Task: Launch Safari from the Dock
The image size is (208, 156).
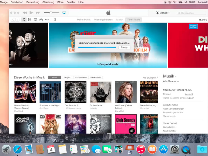Action: [x=18, y=149]
